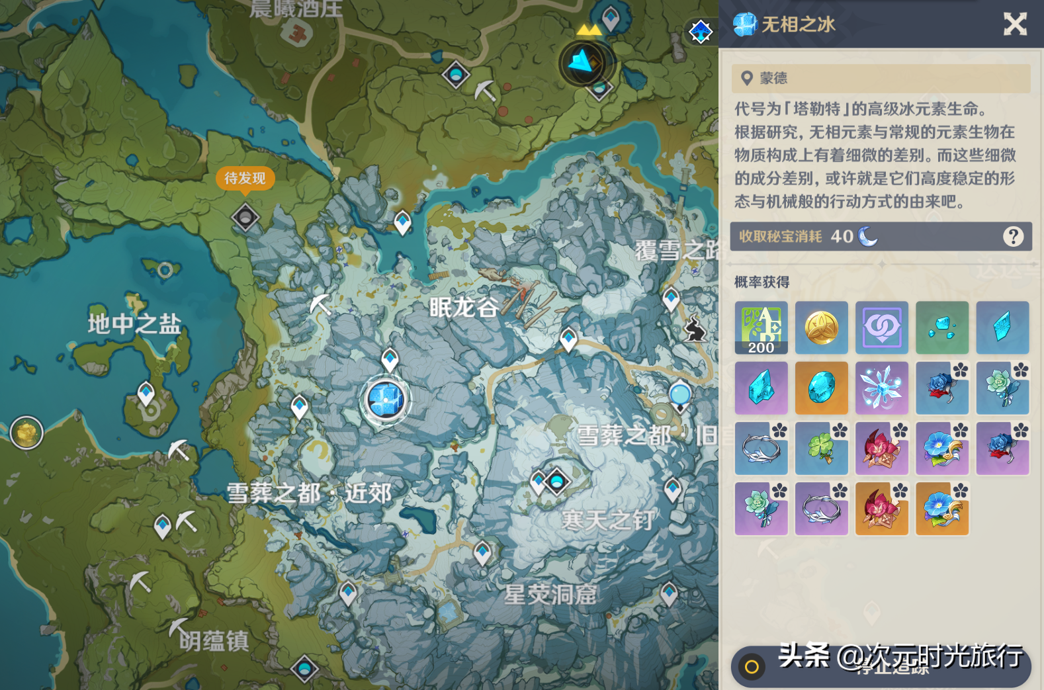Select the teleport waypoint left of the boss icon
This screenshot has width=1044, height=690.
[300, 407]
